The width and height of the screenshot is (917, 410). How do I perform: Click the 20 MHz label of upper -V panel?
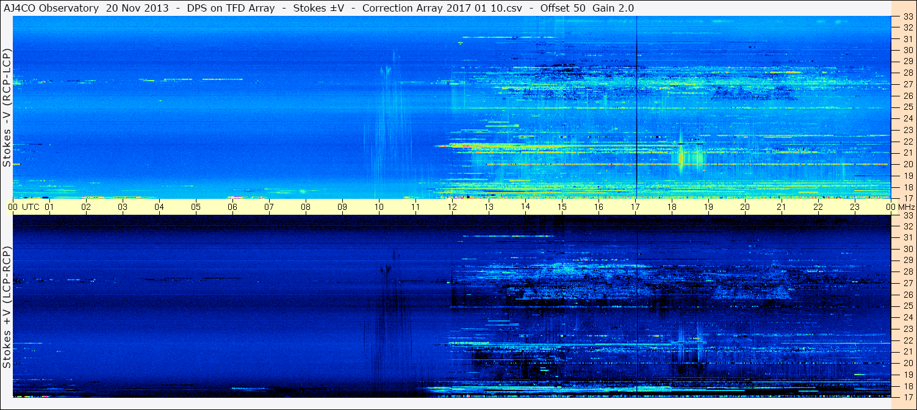click(908, 164)
